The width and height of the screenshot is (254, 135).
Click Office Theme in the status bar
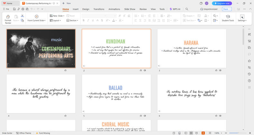pyautogui.click(x=24, y=133)
